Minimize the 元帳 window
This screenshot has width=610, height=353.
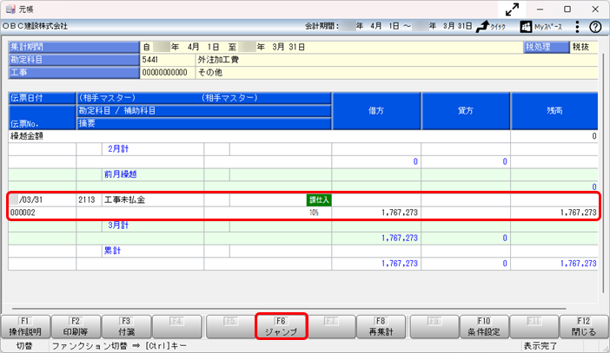coord(540,10)
